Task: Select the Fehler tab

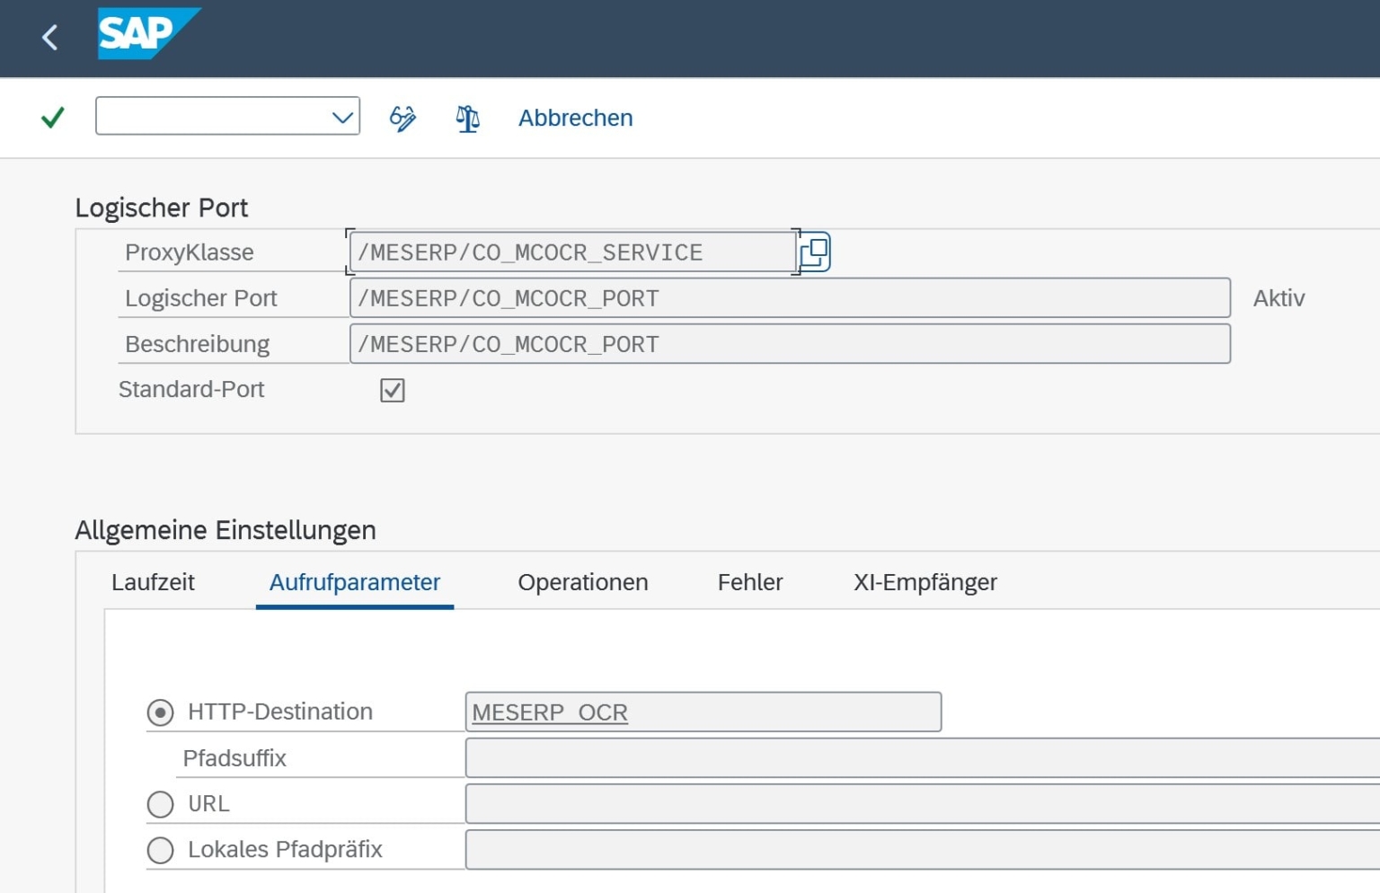Action: (750, 582)
